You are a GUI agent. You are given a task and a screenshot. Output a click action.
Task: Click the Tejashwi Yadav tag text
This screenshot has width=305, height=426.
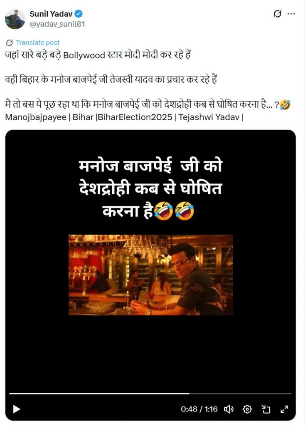[209, 117]
